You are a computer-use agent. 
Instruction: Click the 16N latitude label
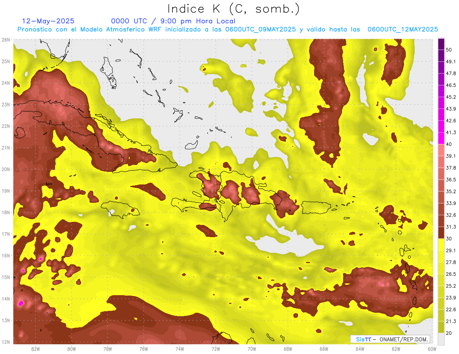pos(6,255)
